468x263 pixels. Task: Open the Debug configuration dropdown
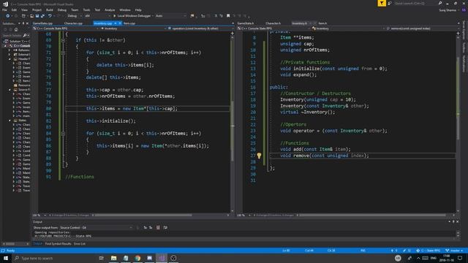coord(74,16)
